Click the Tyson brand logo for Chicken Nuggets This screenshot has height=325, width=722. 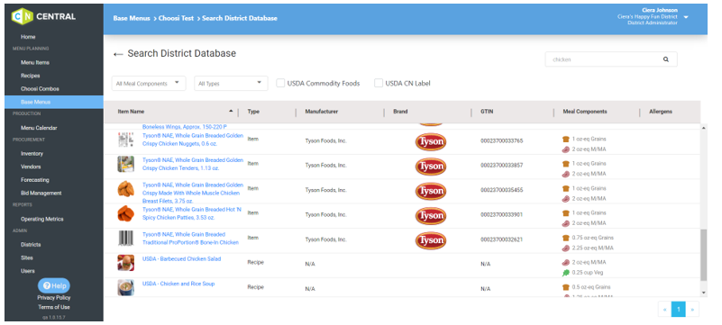tap(431, 141)
